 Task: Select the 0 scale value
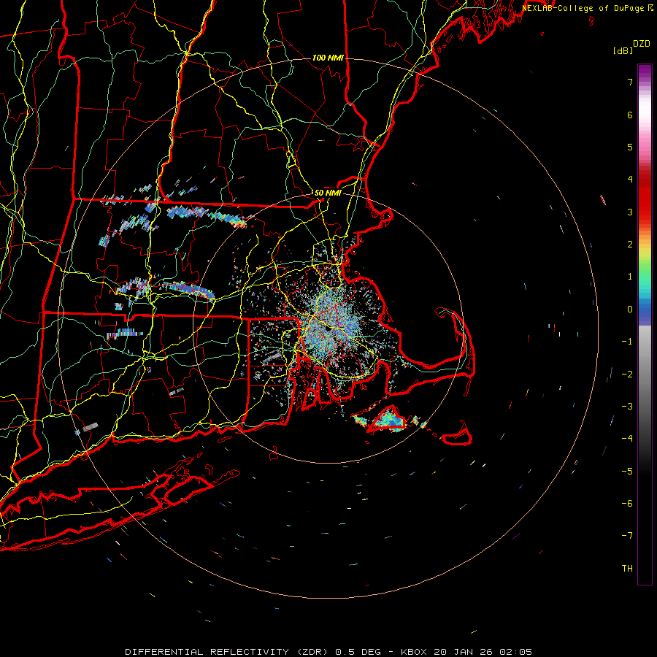630,310
